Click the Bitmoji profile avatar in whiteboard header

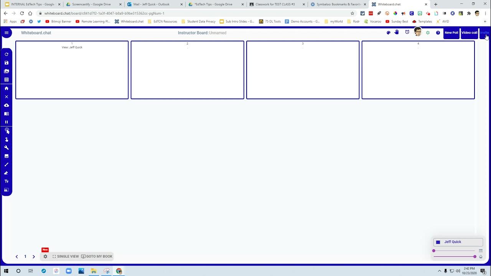[x=418, y=32]
